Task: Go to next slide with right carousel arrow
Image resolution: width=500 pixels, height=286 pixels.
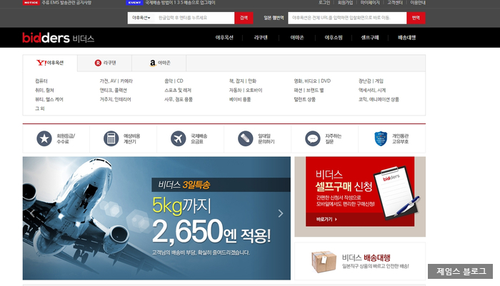Action: (x=280, y=213)
